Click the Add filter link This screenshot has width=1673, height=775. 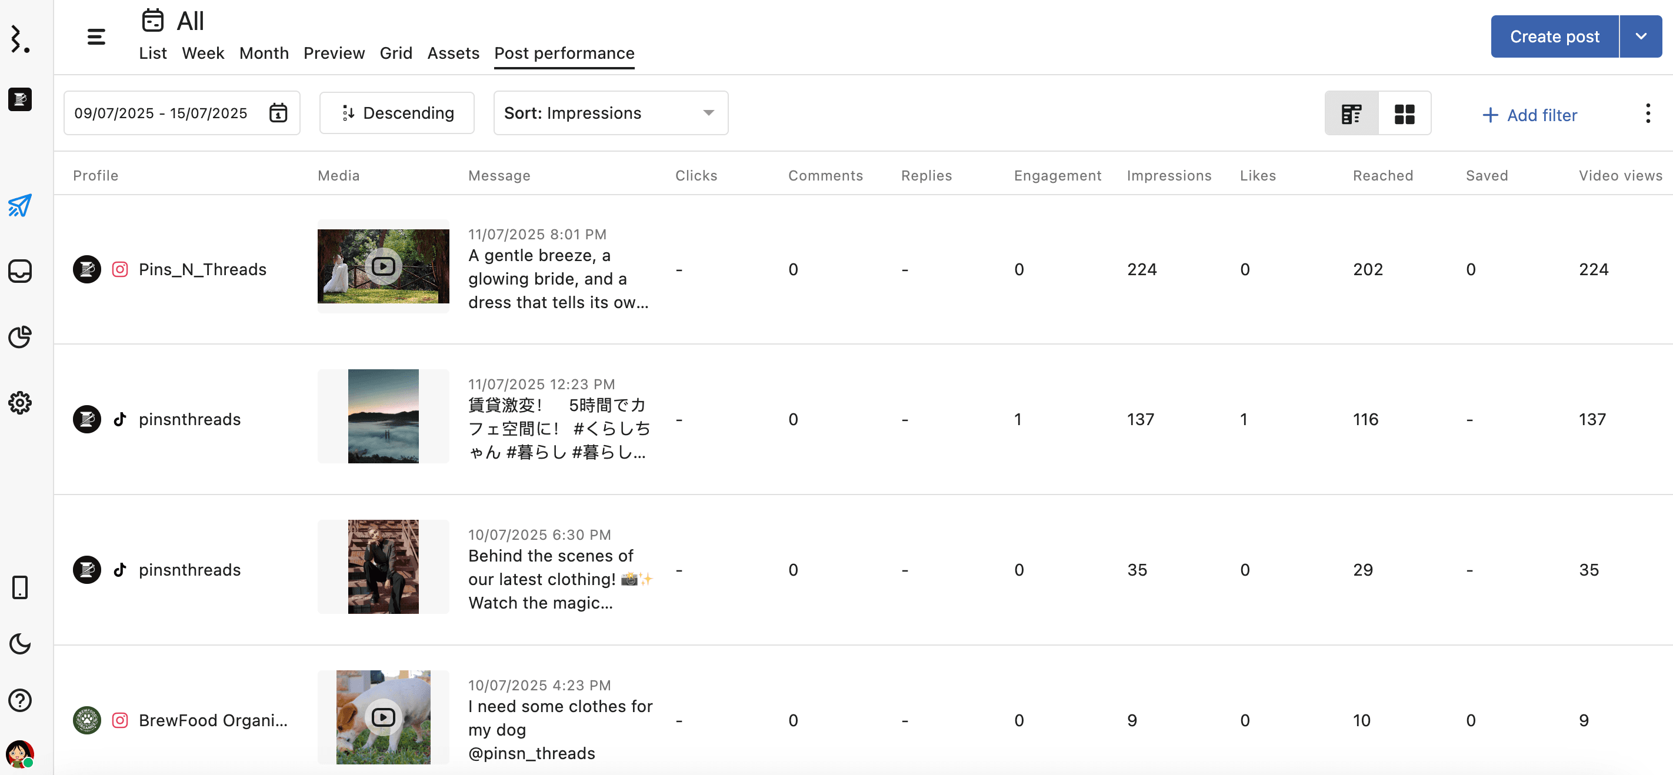point(1529,115)
